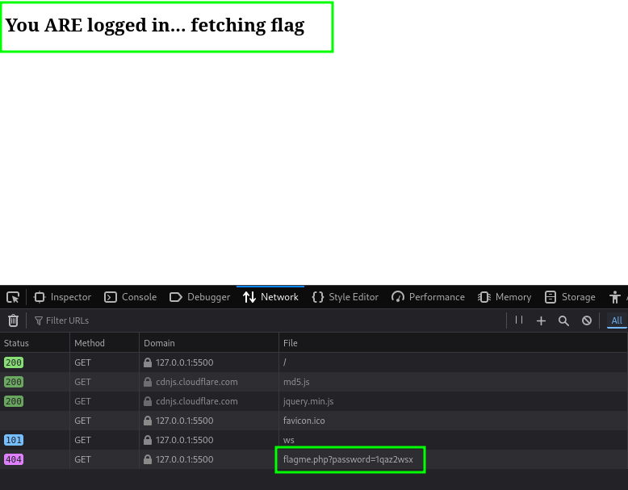Screen dimensions: 628x490
Task: Click the plus icon to add request
Action: (x=542, y=320)
